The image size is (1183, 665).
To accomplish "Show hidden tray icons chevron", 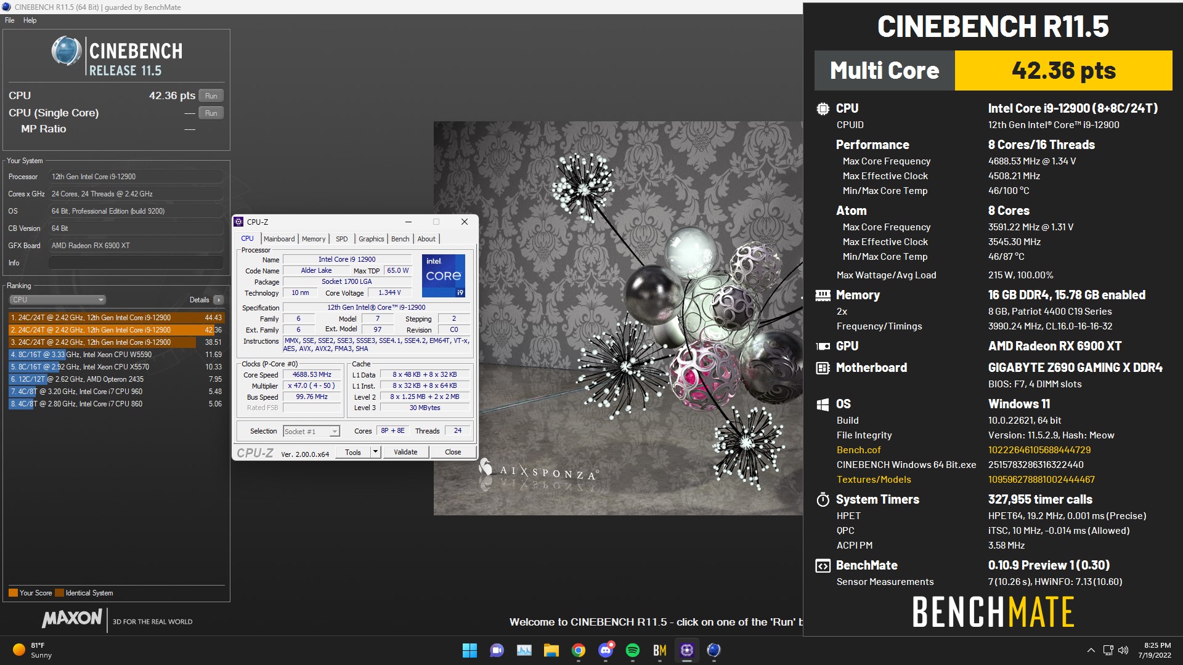I will pos(1091,650).
